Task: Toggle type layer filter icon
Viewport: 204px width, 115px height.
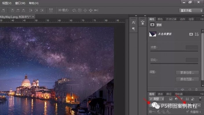Action: [182, 99]
